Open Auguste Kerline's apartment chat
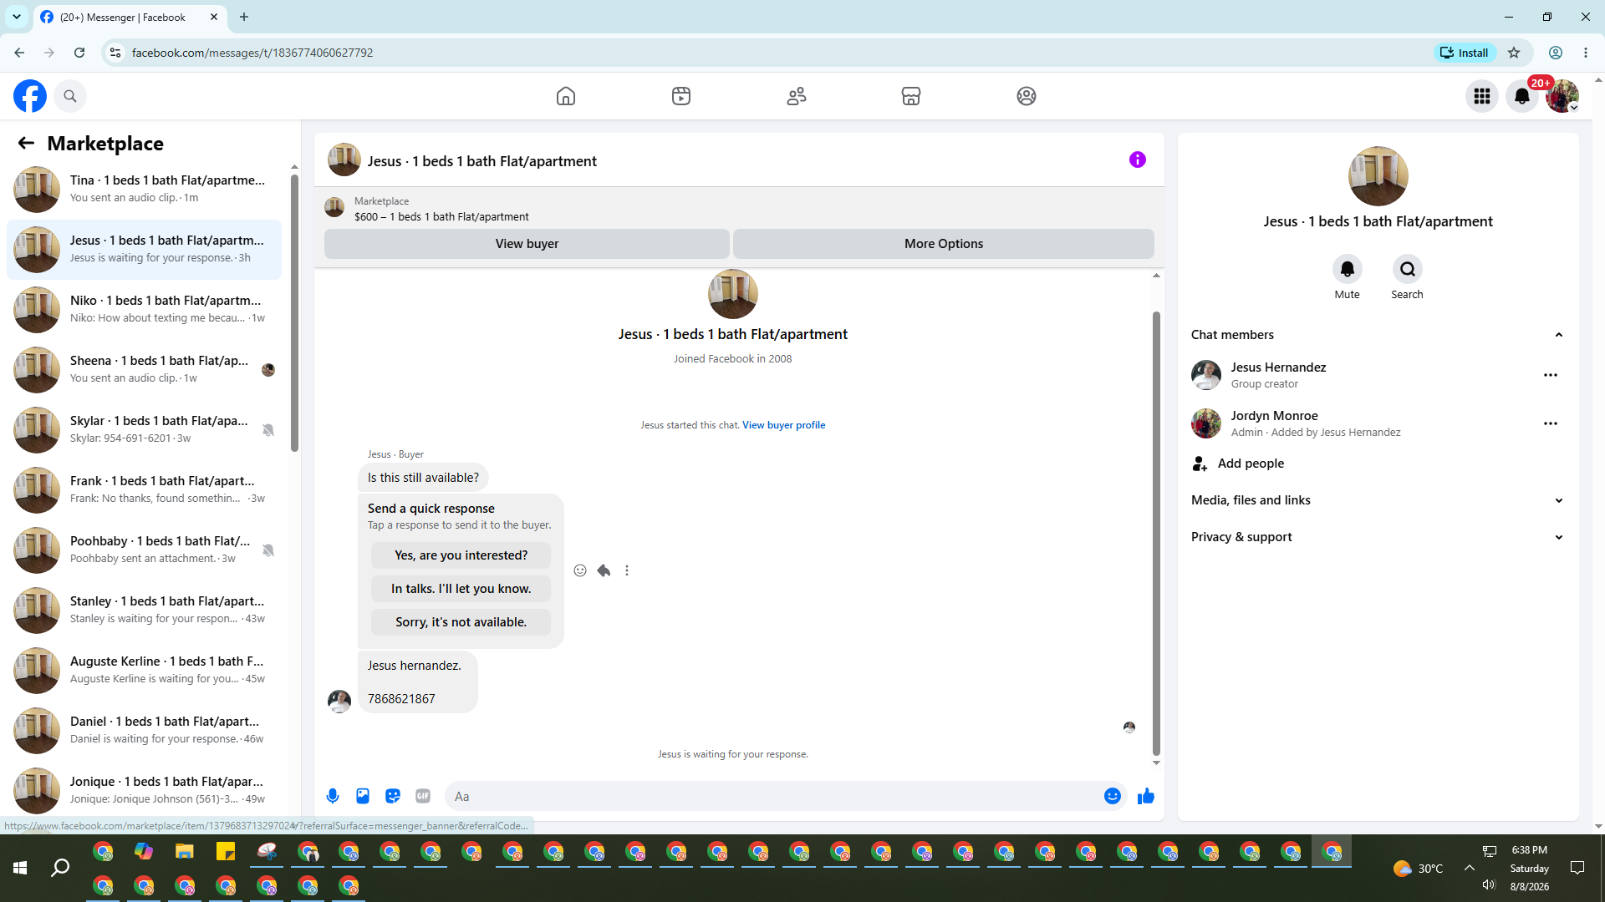This screenshot has height=902, width=1605. 144,670
